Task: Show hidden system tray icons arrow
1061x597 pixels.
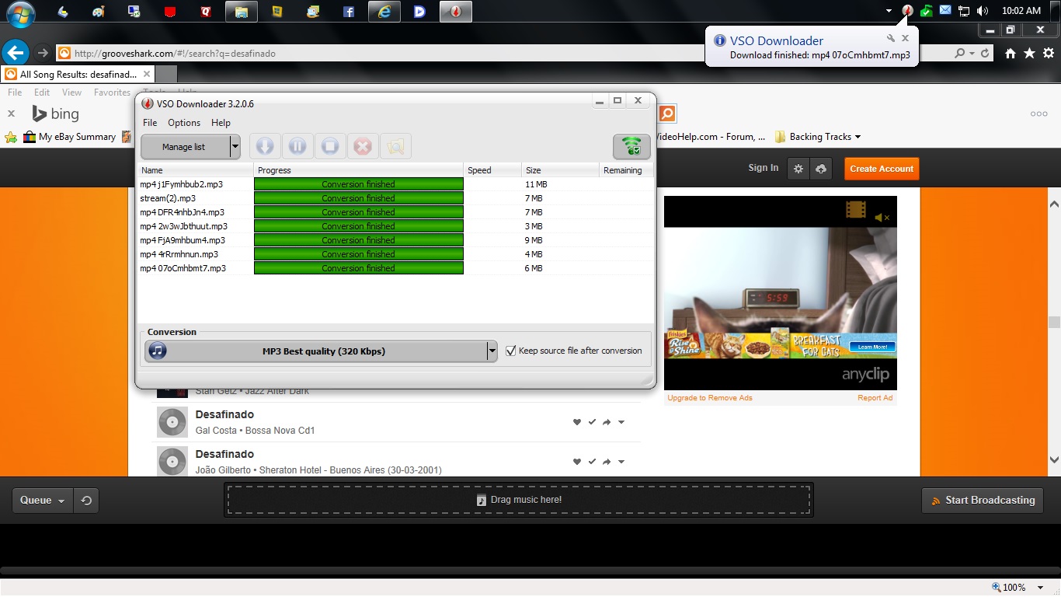Action: [889, 11]
